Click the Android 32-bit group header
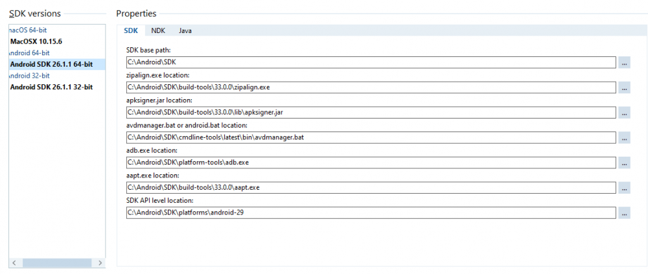 [29, 76]
